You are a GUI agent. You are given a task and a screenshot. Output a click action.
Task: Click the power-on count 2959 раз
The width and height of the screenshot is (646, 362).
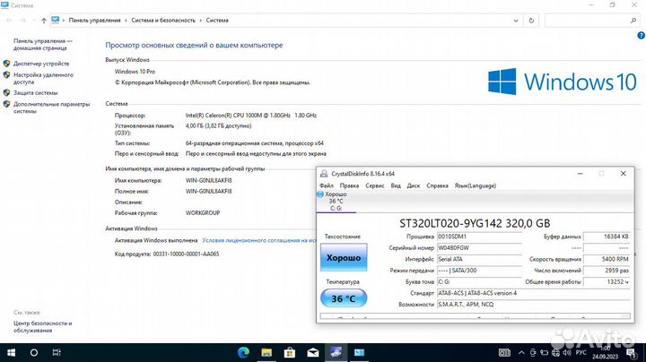607,271
